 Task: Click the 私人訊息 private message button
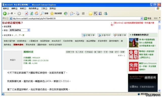pos(79,52)
